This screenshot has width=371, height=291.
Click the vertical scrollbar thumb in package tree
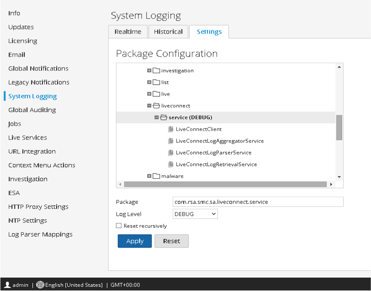click(x=339, y=127)
